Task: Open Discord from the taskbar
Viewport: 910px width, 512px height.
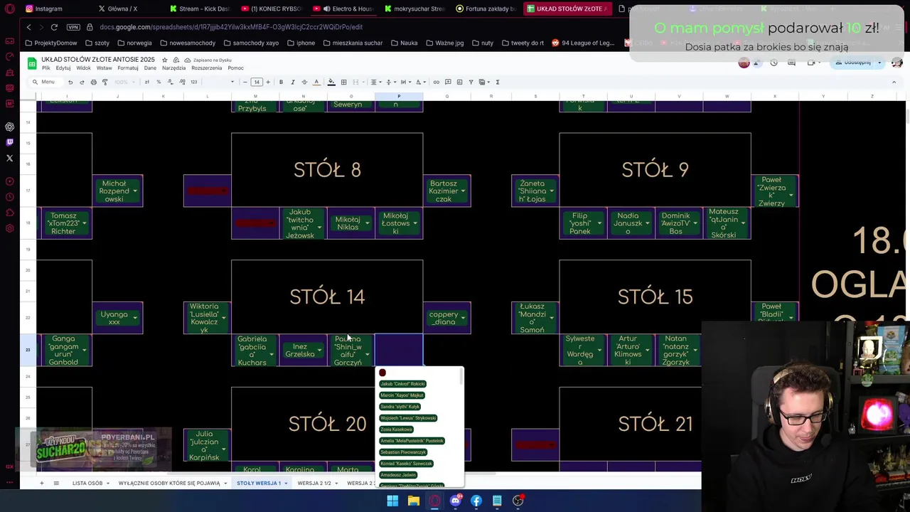Action: point(455,501)
